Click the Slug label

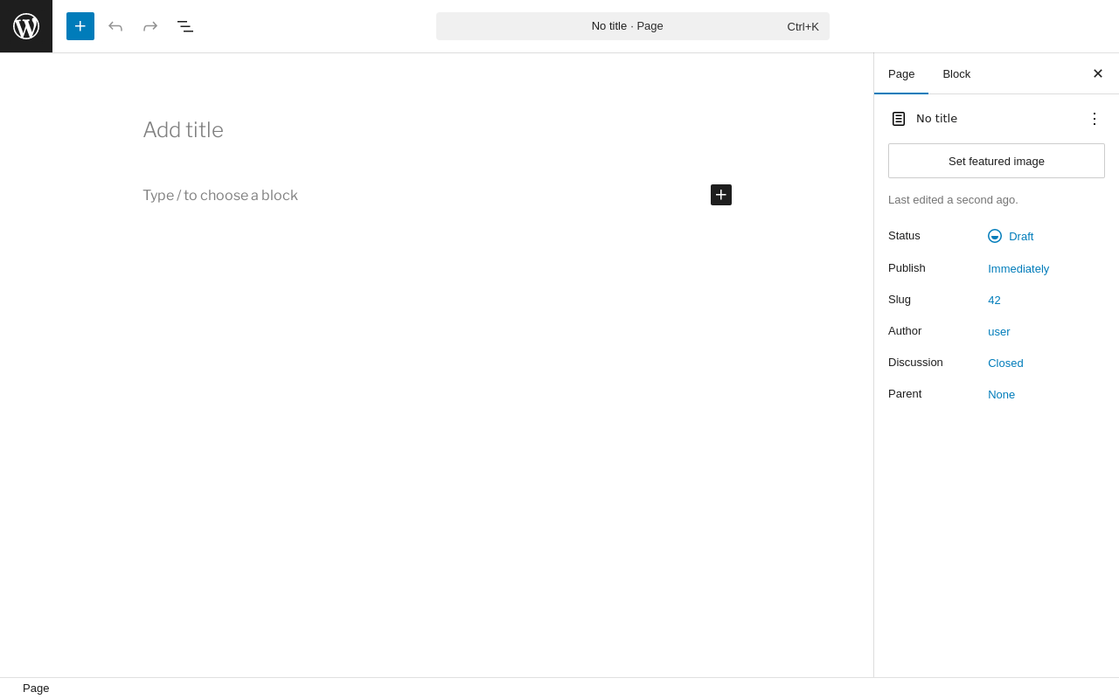coord(900,300)
